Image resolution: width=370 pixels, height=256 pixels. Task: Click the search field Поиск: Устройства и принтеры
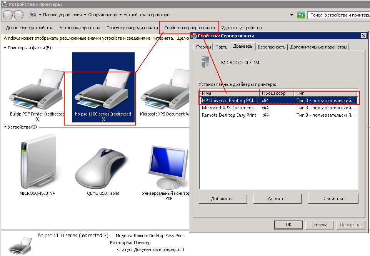pos(339,15)
